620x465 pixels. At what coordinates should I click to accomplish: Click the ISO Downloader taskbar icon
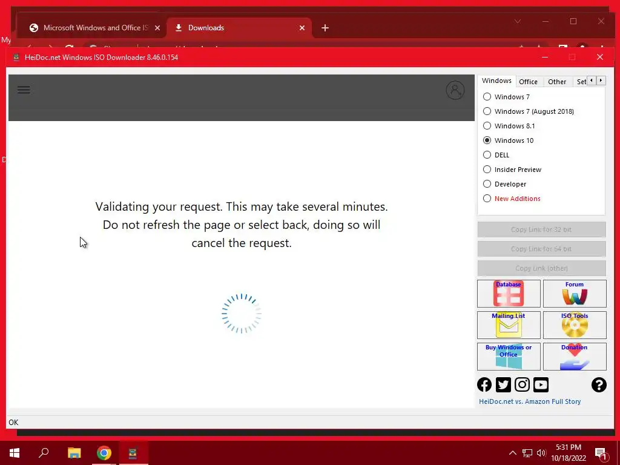(x=133, y=453)
